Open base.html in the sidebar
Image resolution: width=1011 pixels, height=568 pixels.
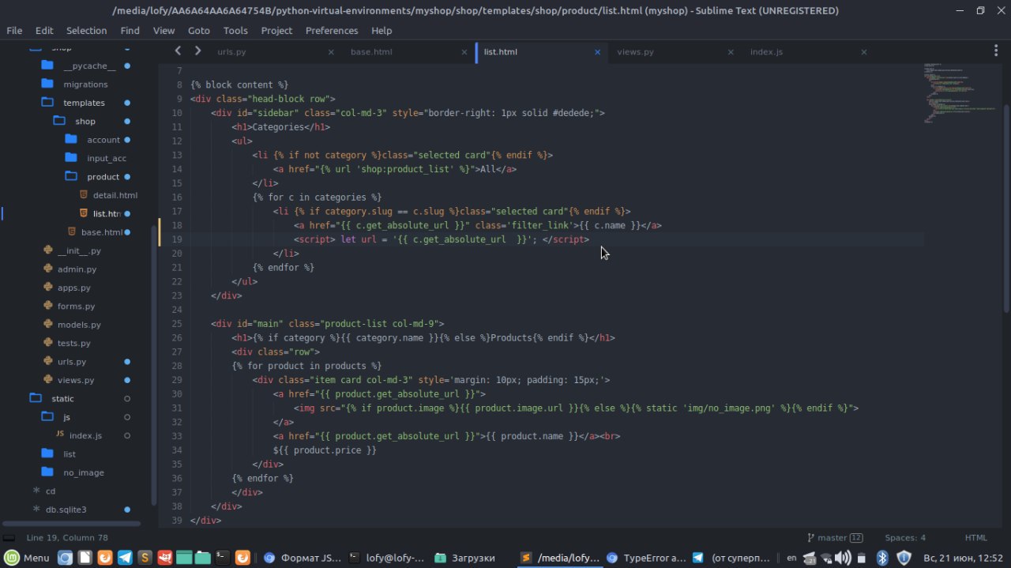[102, 231]
